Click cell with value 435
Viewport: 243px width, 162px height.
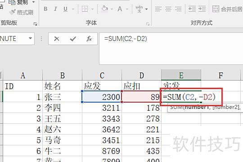click(141, 151)
